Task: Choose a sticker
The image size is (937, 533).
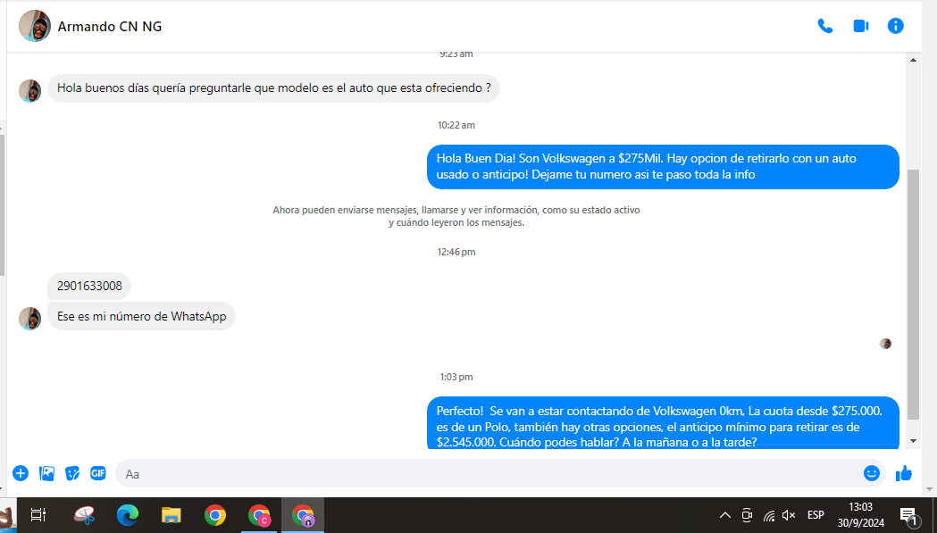Action: click(x=72, y=473)
